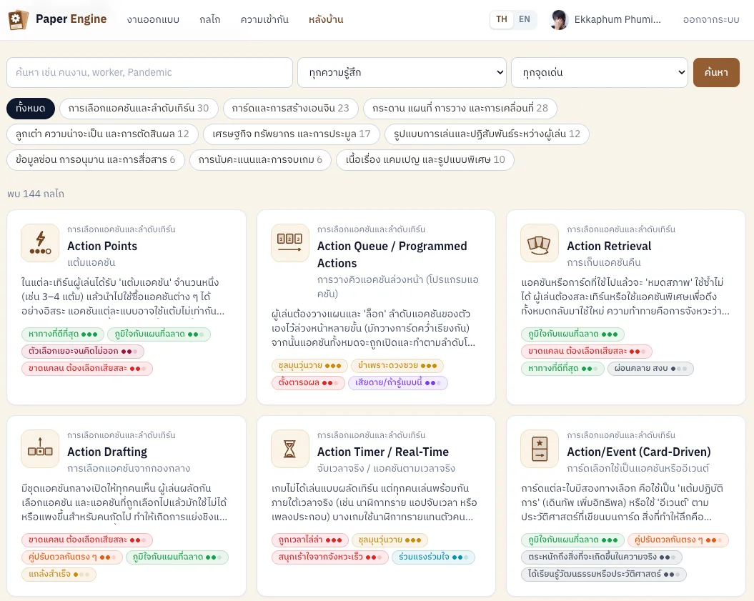The image size is (754, 601).
Task: Click ผ่อนคลาย สงบ tag in Action Retrieval
Action: pos(650,369)
